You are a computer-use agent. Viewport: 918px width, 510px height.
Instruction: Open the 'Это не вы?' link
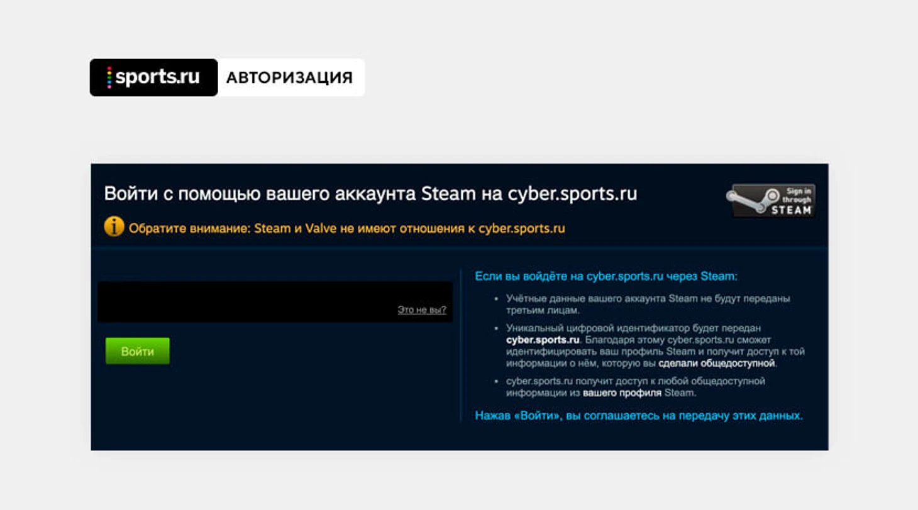coord(421,310)
